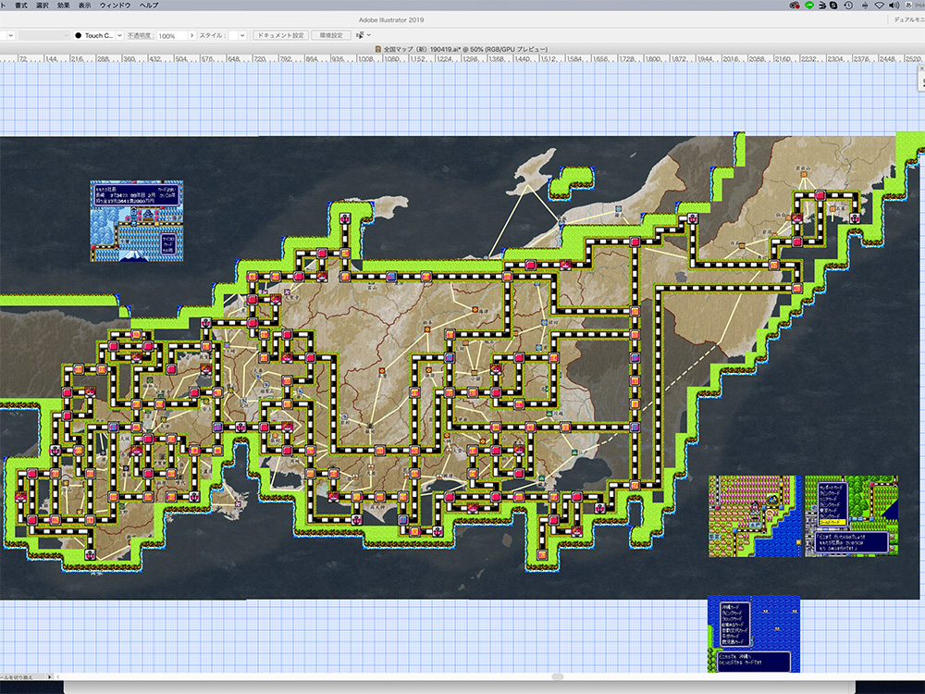Screen dimensions: 925x694
Task: Click the 環境設定 (Preferences) button
Action: click(x=331, y=35)
